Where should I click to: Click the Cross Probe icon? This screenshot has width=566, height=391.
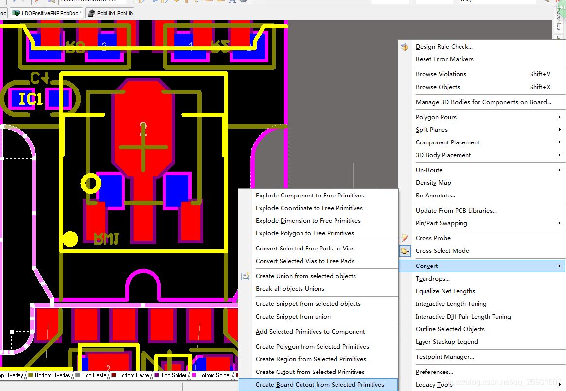(x=405, y=238)
